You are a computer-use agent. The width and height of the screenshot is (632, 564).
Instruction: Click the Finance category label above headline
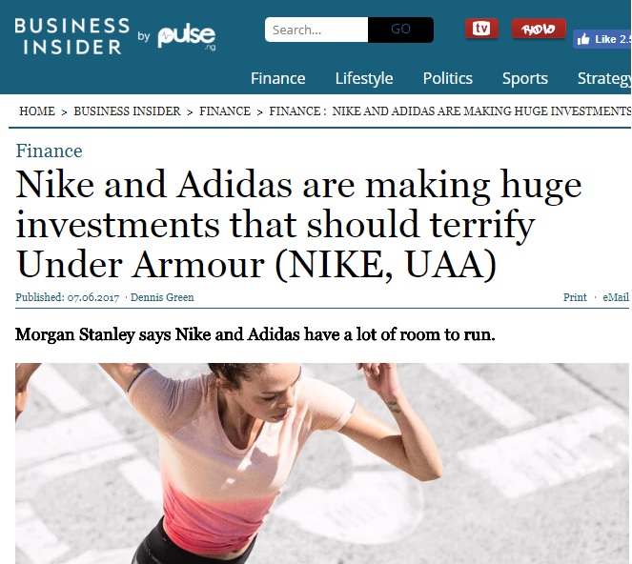point(49,151)
